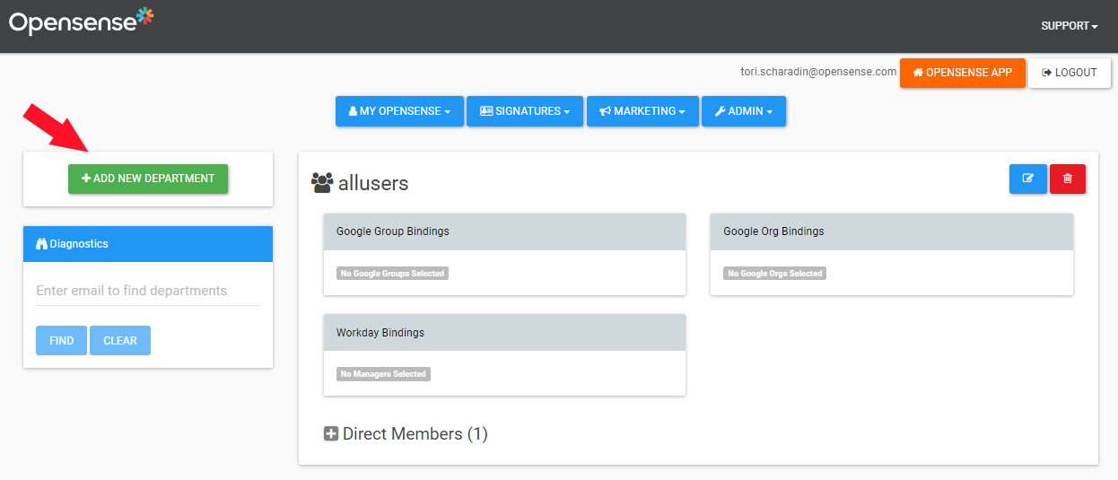
Task: Click the tori.scharadin@opensense.com email text
Action: [x=818, y=72]
